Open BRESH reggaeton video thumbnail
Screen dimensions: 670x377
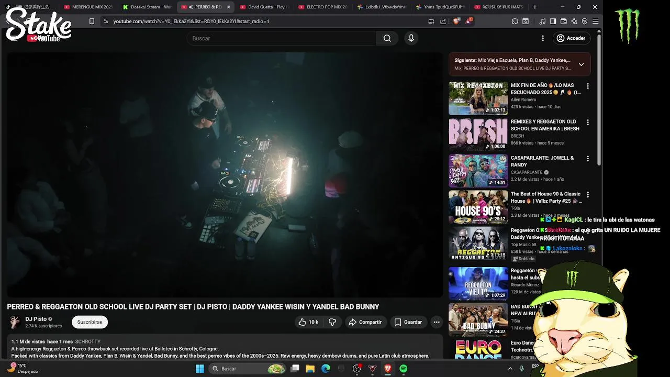click(x=478, y=134)
